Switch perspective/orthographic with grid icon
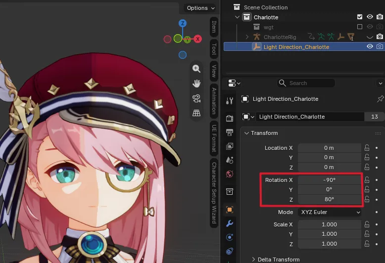Image resolution: width=385 pixels, height=263 pixels. click(x=196, y=113)
